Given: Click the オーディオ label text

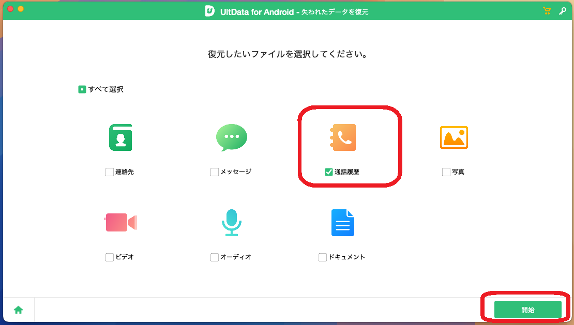Looking at the screenshot, I should coord(236,257).
